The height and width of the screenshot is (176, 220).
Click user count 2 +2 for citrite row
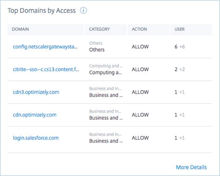[180, 69]
